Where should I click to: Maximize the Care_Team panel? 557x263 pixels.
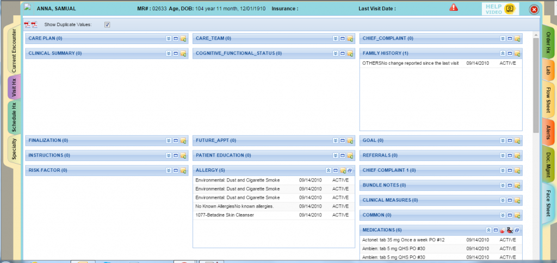[x=343, y=39]
